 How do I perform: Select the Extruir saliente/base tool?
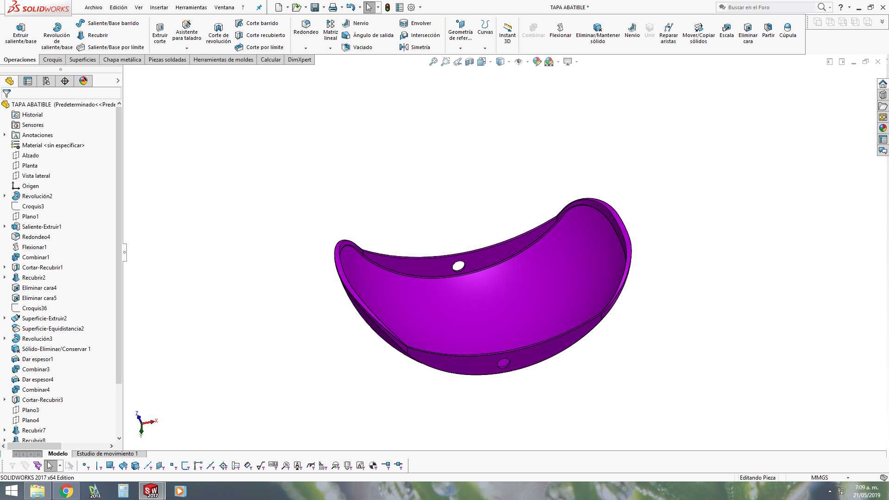pos(20,33)
